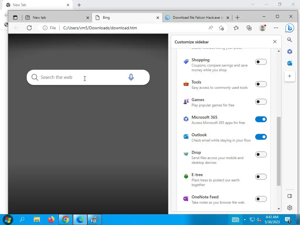This screenshot has height=225, width=300.
Task: Open Windows Start button
Action: (x=8, y=219)
